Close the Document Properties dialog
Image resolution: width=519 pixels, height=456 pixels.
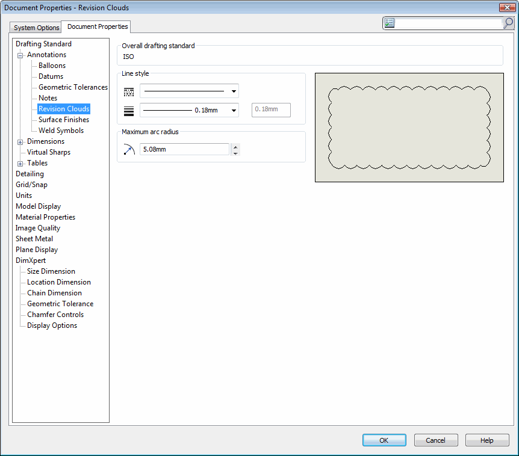click(507, 7)
